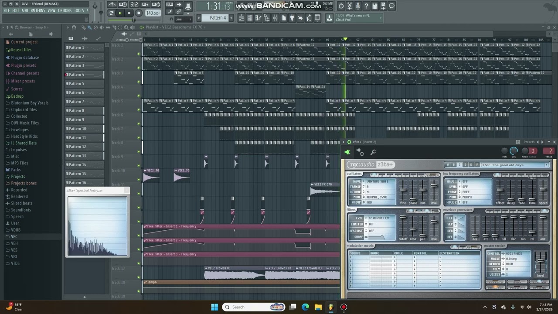
Task: Adjust the z3ta+ VOL knob
Action: (x=514, y=151)
